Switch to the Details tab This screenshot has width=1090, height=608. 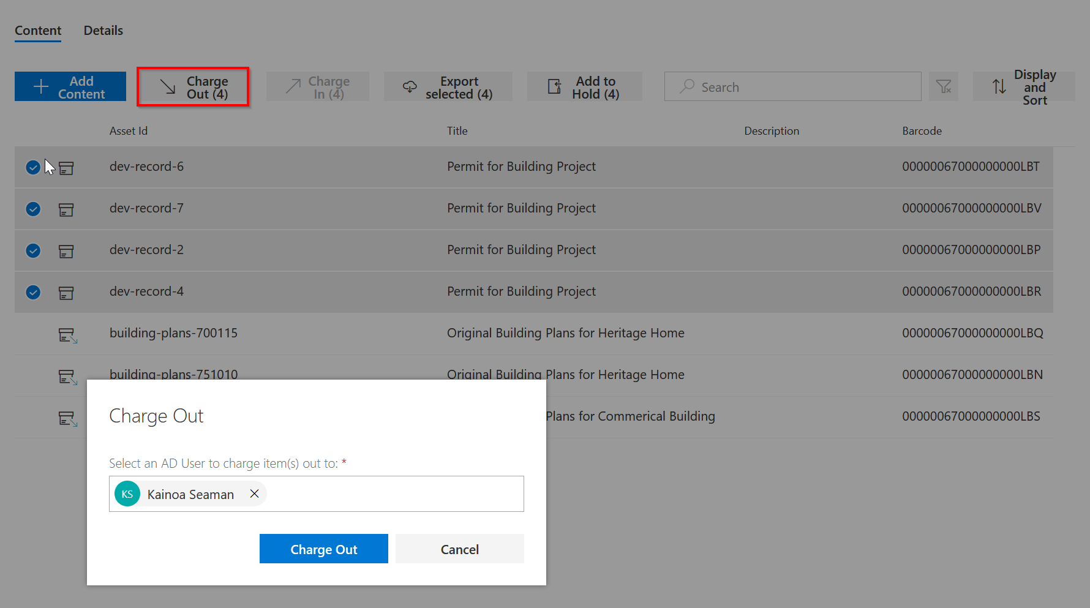(x=103, y=31)
